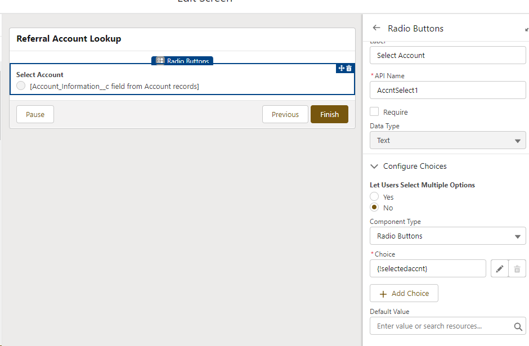Open the Component Type dropdown
The height and width of the screenshot is (346, 529).
click(x=447, y=236)
